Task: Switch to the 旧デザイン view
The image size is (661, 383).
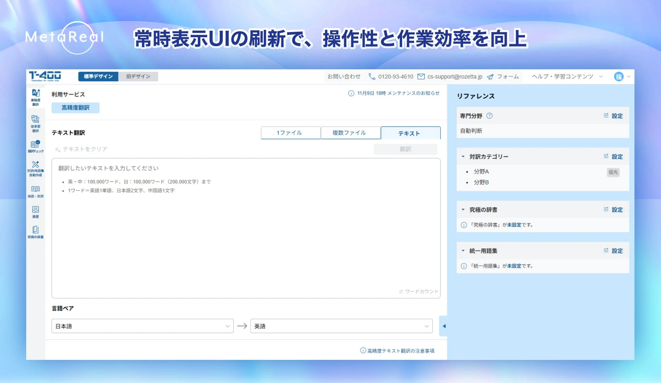Action: pyautogui.click(x=138, y=76)
